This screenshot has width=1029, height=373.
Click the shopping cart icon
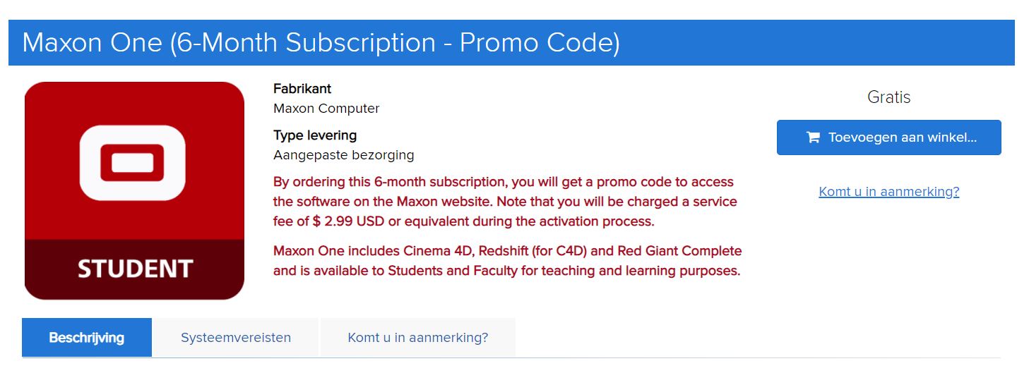click(x=813, y=137)
